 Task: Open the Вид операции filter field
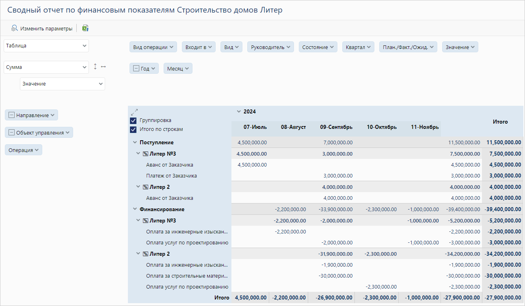(153, 47)
